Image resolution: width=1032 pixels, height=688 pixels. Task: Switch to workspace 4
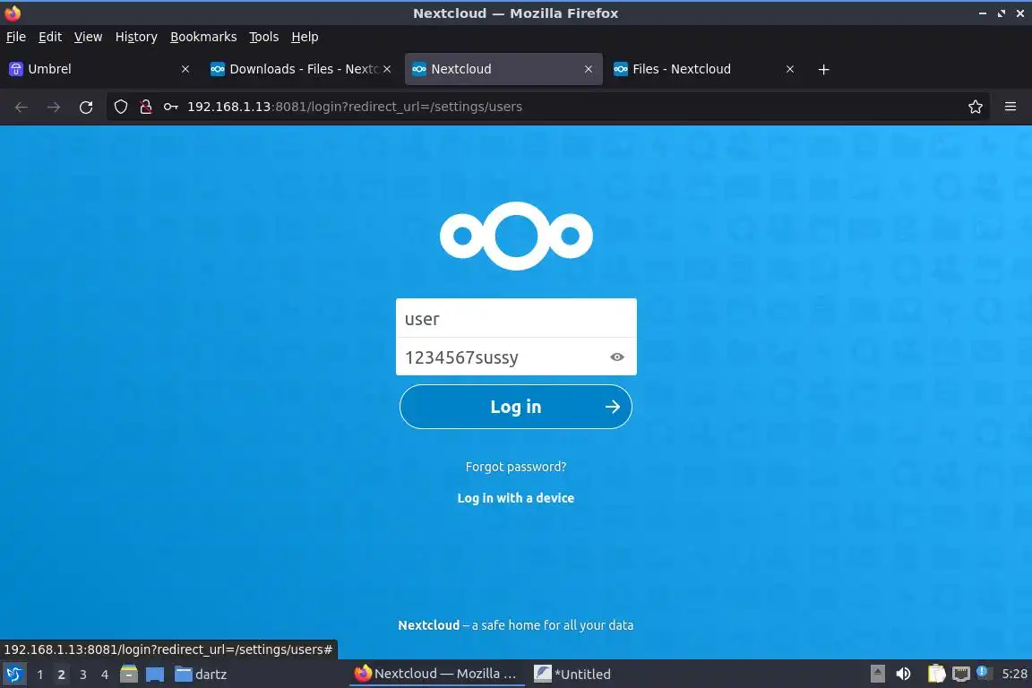(105, 675)
